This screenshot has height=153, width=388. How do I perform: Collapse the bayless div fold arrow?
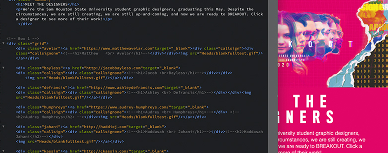[3, 68]
